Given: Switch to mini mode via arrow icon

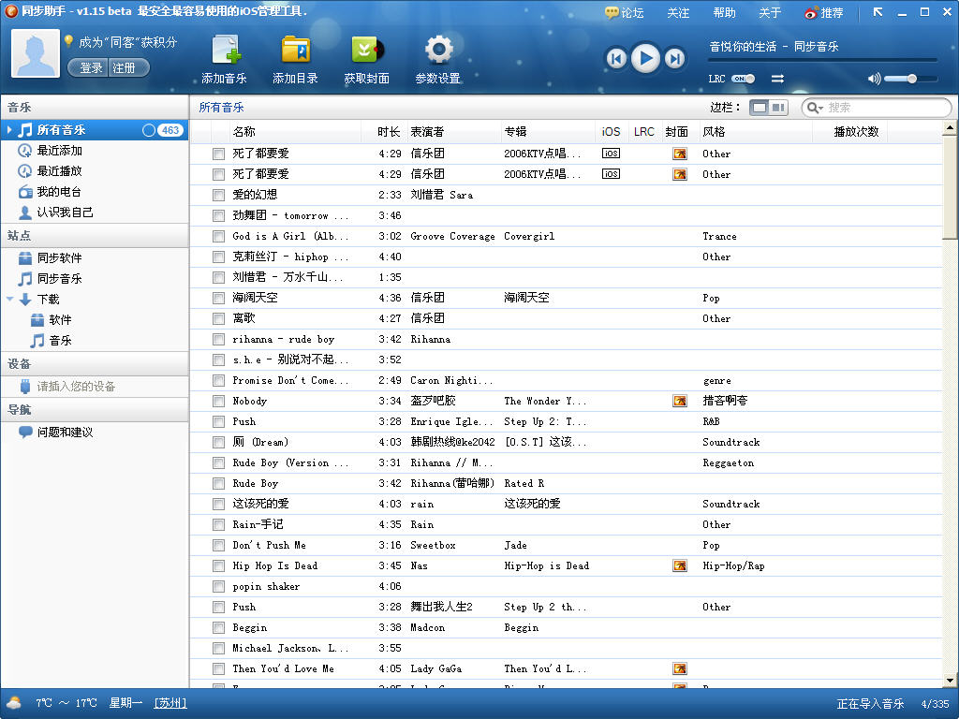Looking at the screenshot, I should (878, 12).
